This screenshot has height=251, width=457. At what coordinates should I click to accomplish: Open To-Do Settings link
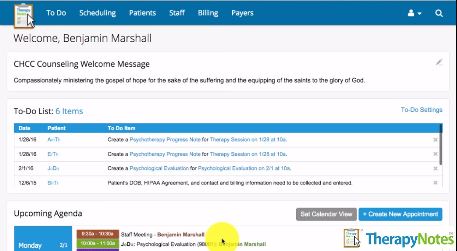click(x=422, y=110)
